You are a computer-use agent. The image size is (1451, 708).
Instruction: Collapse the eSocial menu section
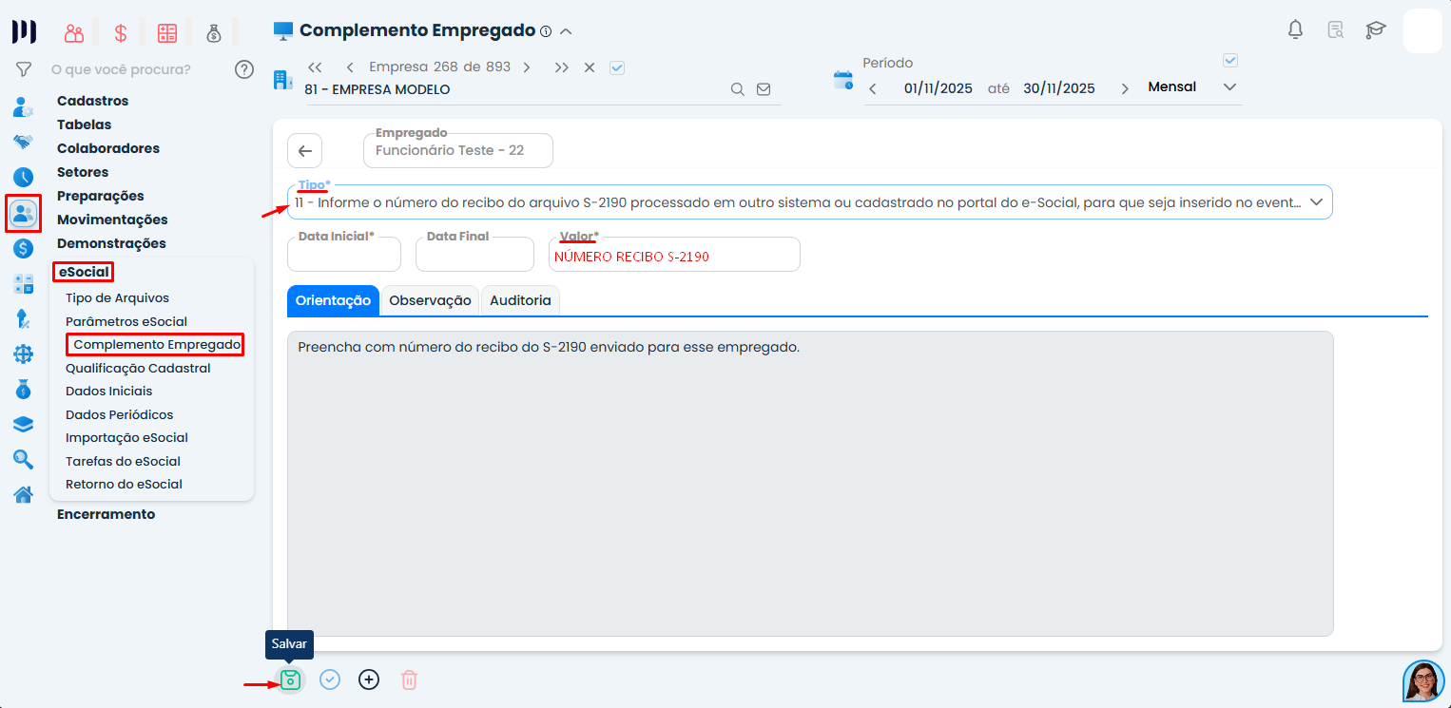[84, 272]
